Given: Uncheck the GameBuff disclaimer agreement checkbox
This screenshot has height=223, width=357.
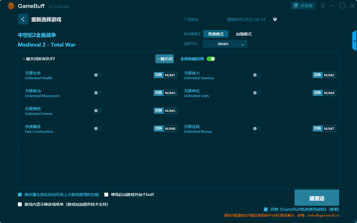Looking at the screenshot, I should pyautogui.click(x=266, y=209).
